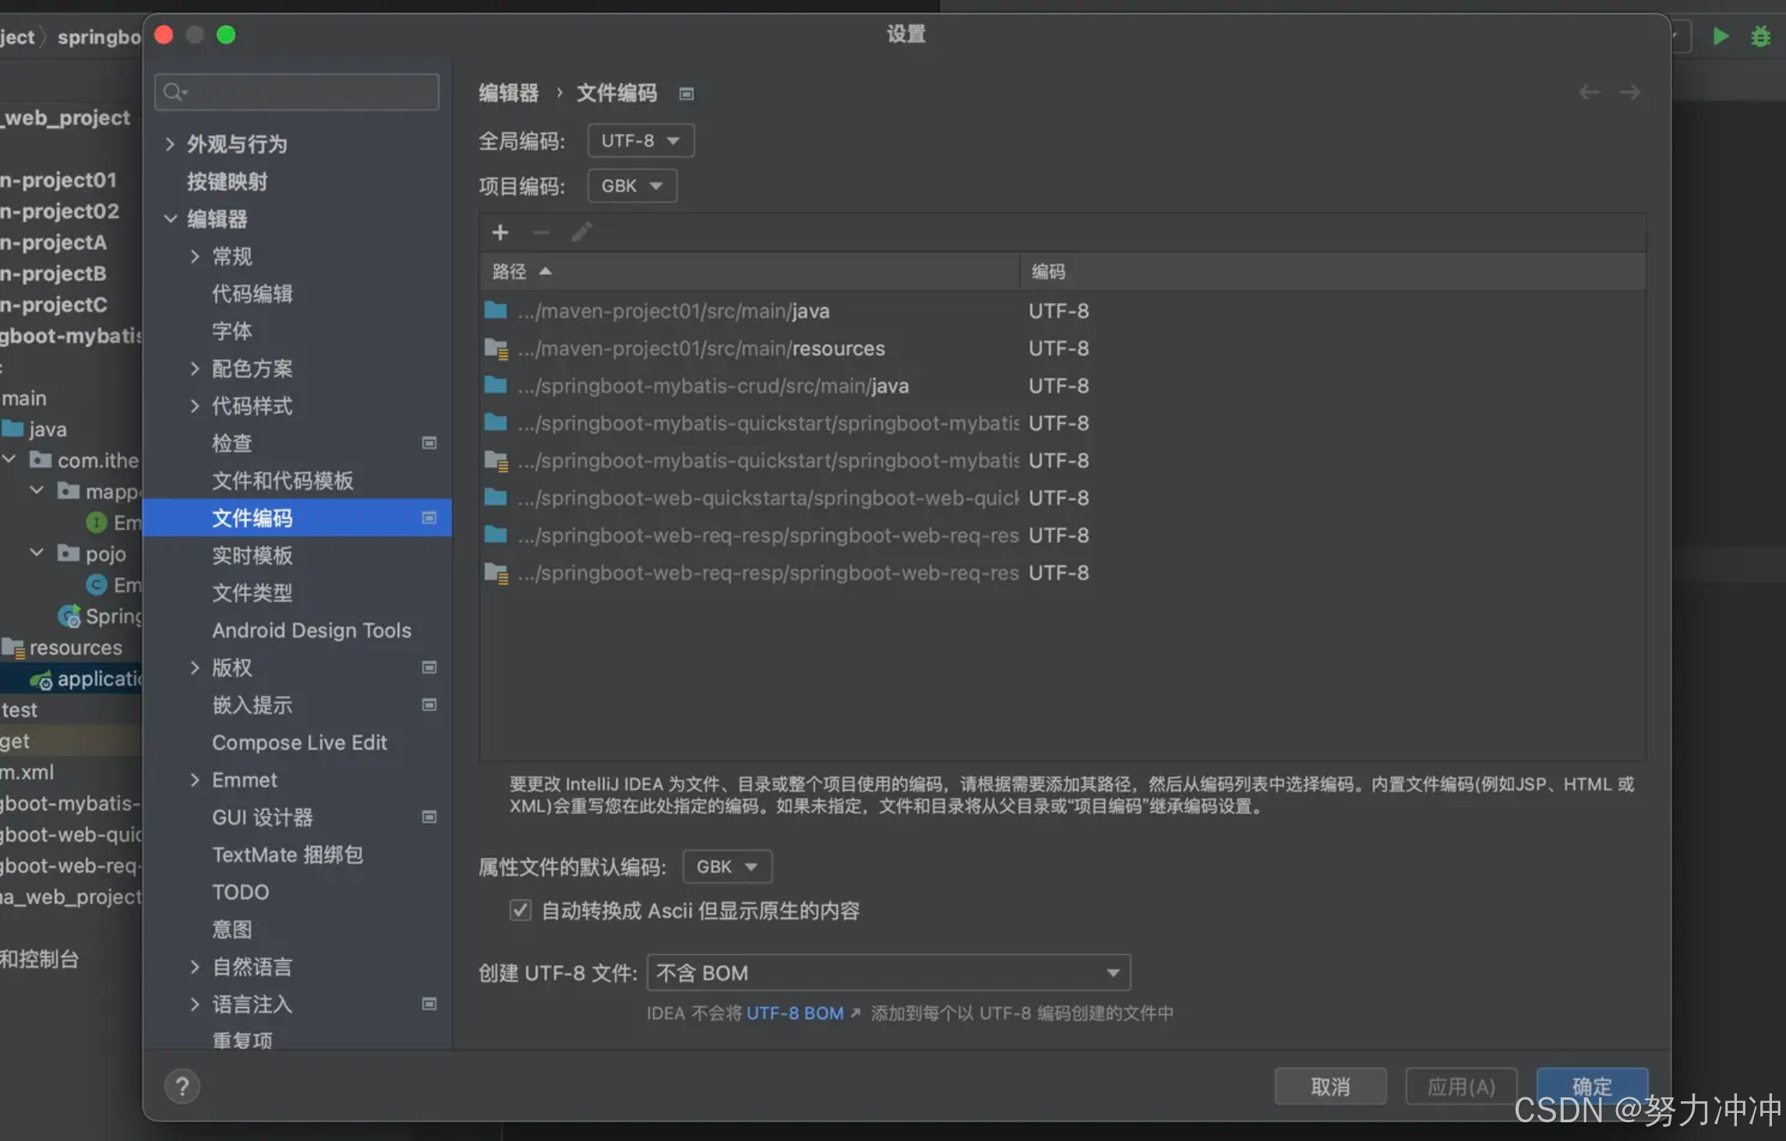Expand the 外观与行为 settings section
Screen dimensions: 1786x1141
(170, 144)
